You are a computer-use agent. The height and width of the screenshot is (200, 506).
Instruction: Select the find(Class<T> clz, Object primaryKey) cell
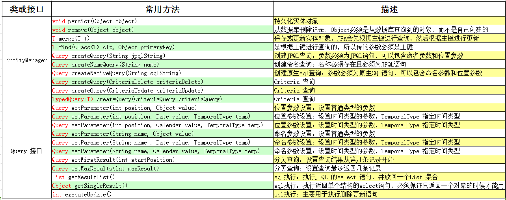coord(162,47)
